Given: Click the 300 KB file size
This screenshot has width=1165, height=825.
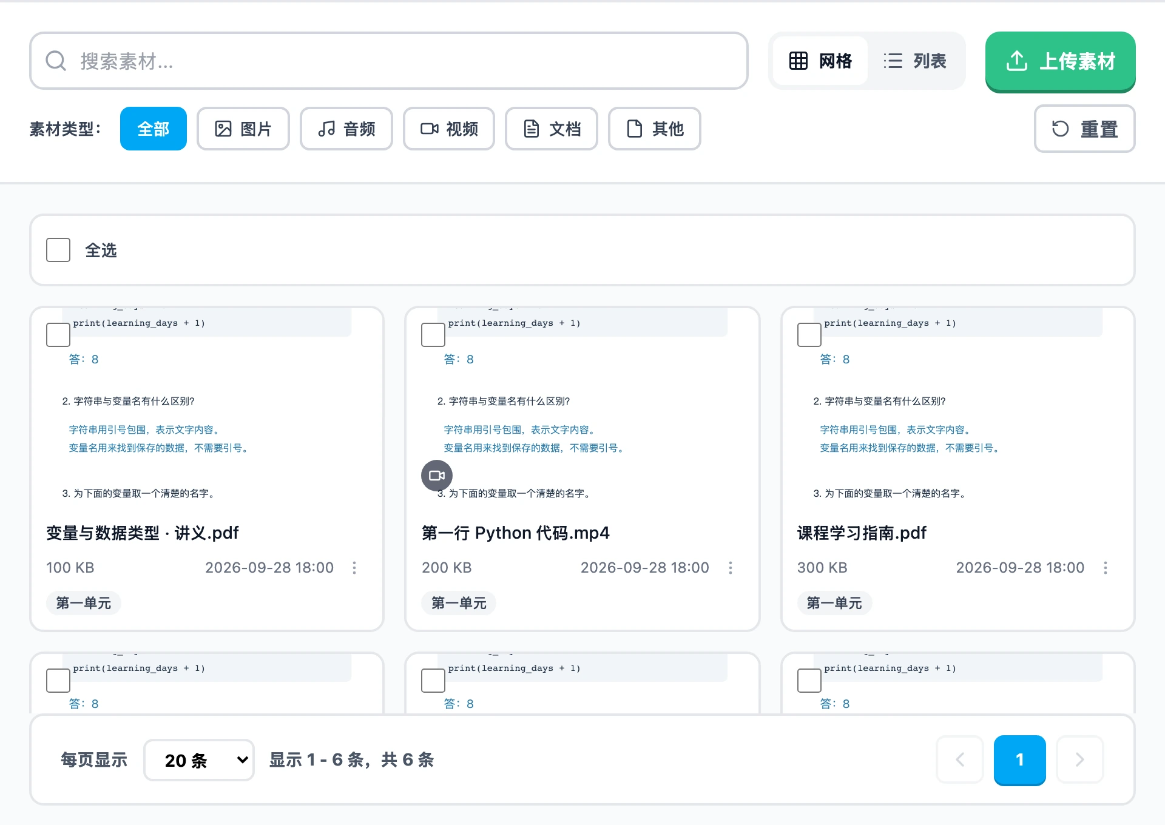Looking at the screenshot, I should (x=822, y=568).
